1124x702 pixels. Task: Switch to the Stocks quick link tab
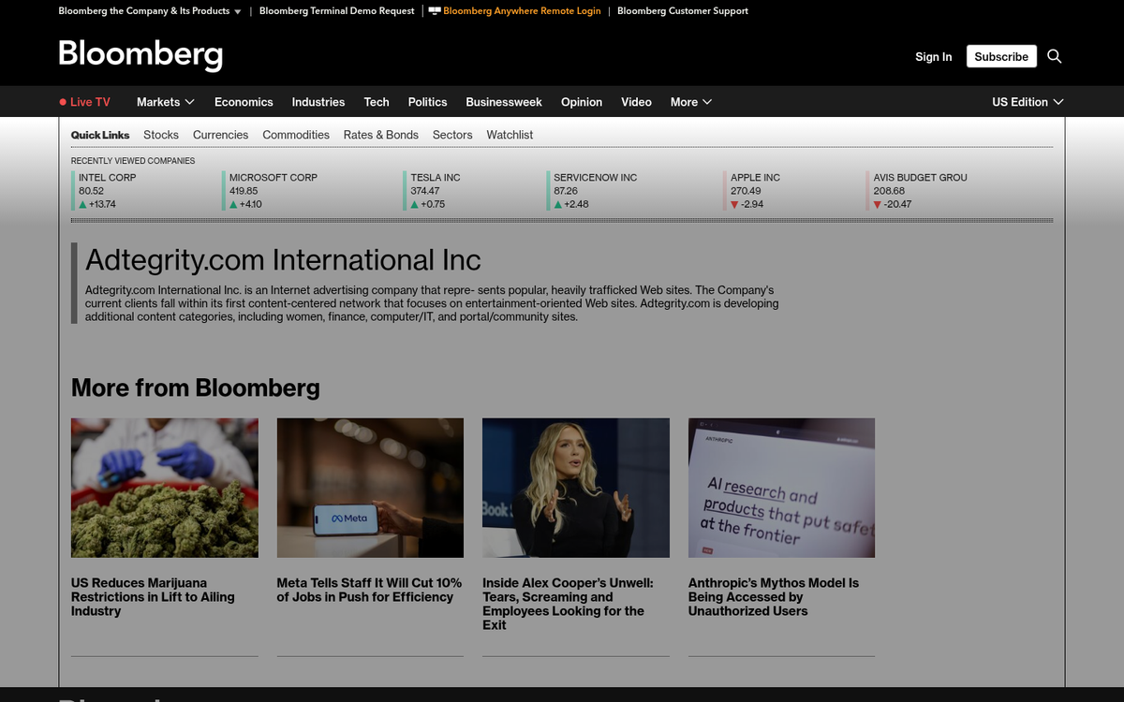coord(160,135)
